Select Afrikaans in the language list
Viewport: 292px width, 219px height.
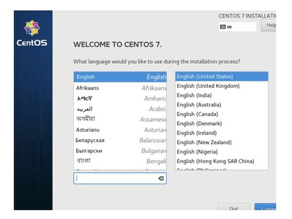click(120, 88)
